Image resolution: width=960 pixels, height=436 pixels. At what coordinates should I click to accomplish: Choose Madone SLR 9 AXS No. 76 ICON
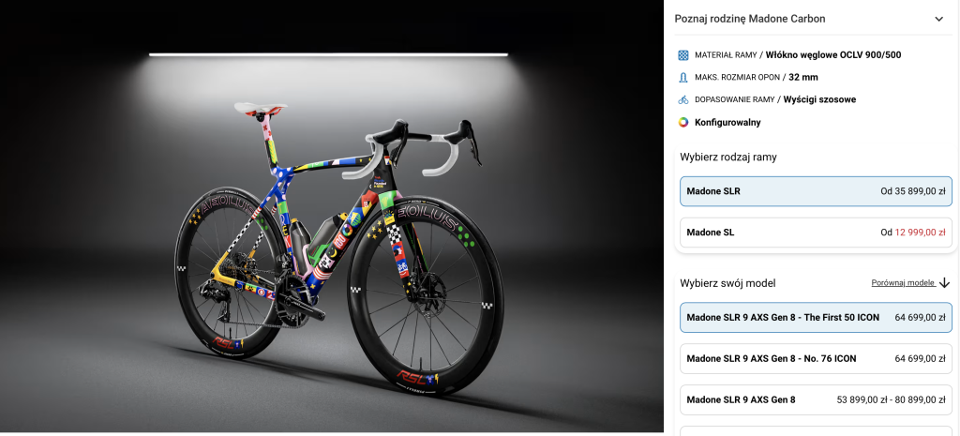click(817, 359)
